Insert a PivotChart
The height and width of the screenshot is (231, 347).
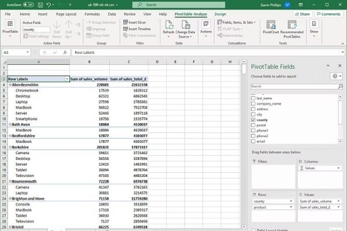(x=271, y=27)
